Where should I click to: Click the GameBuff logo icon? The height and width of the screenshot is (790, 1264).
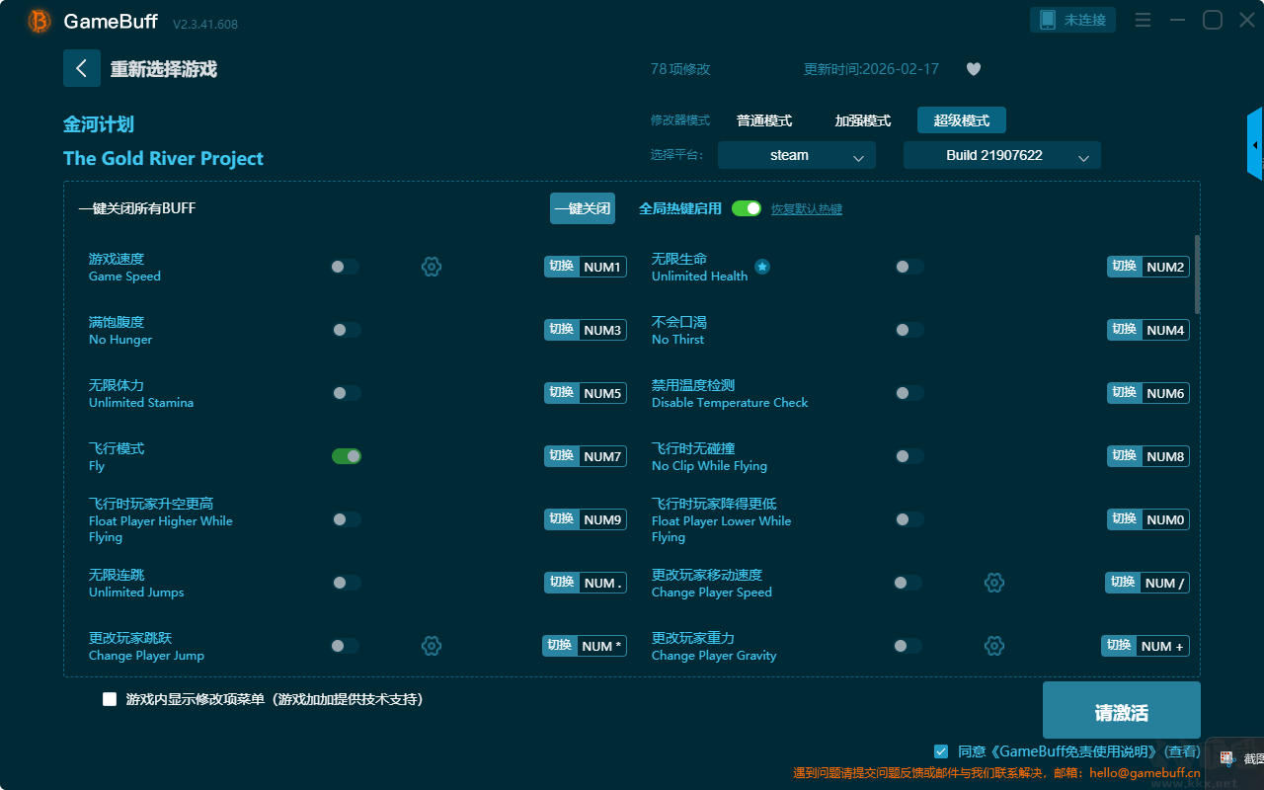pos(39,21)
